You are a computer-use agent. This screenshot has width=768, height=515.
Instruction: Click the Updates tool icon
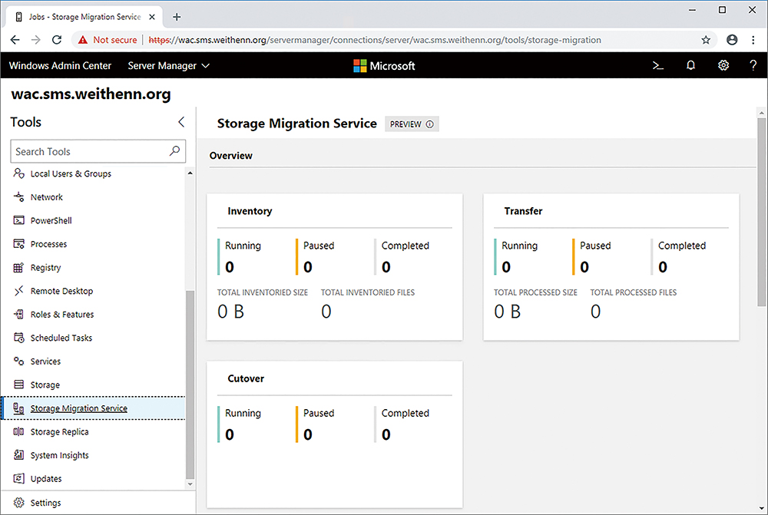(18, 479)
